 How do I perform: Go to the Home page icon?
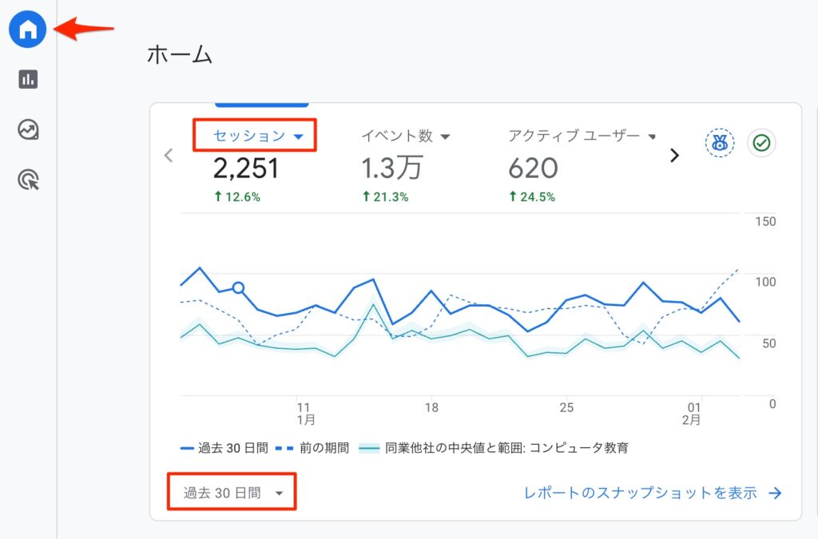tap(28, 30)
